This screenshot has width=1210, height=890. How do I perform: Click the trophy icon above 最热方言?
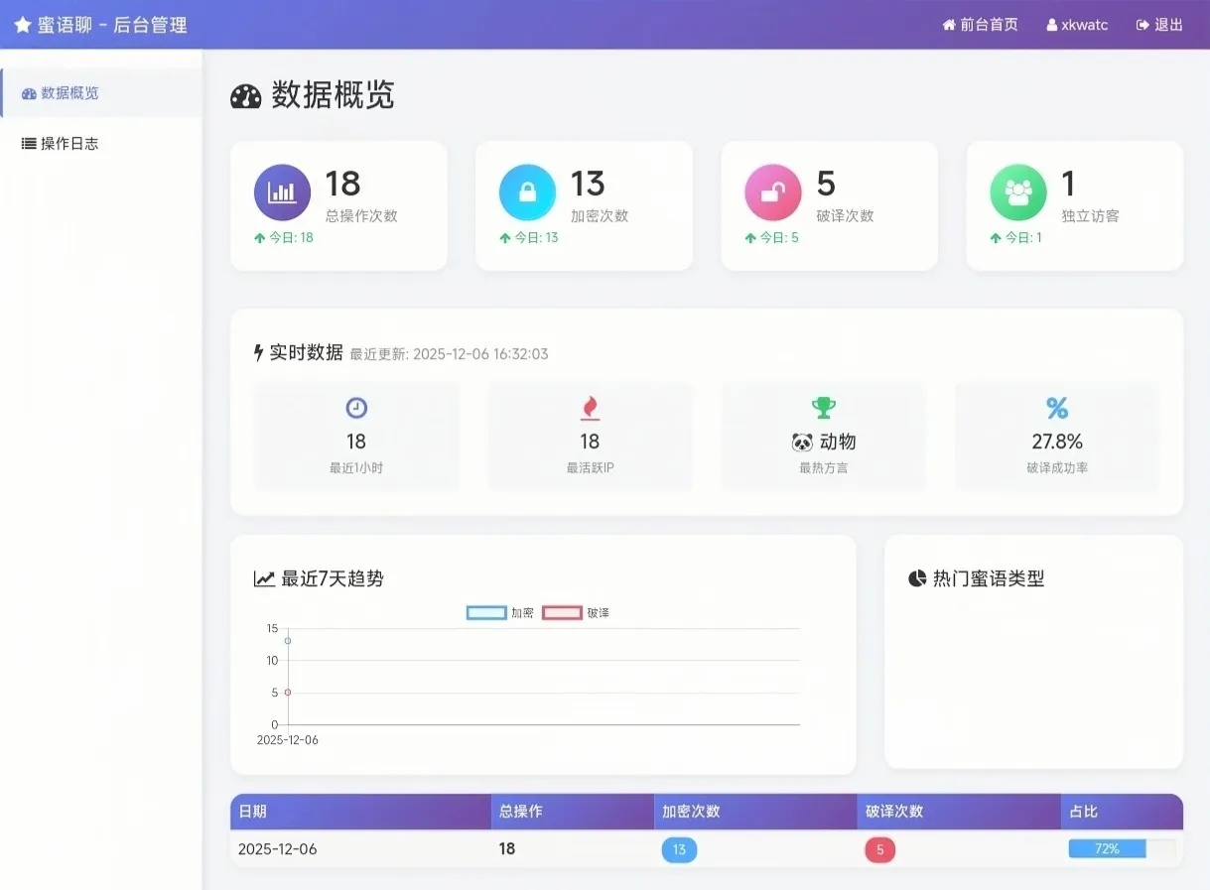tap(823, 408)
